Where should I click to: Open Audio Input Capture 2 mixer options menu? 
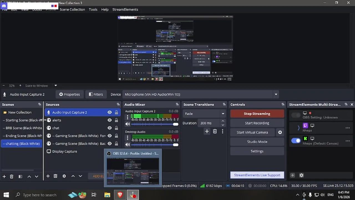coord(128,117)
